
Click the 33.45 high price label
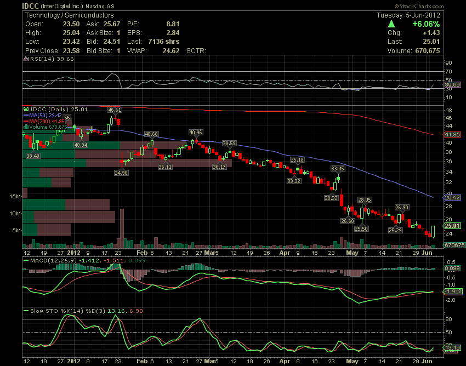338,169
